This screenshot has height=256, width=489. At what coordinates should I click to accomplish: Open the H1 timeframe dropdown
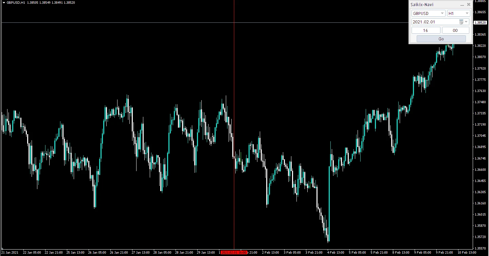pyautogui.click(x=467, y=13)
